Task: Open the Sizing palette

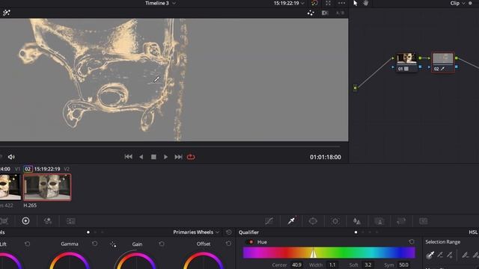Action: pos(401,221)
